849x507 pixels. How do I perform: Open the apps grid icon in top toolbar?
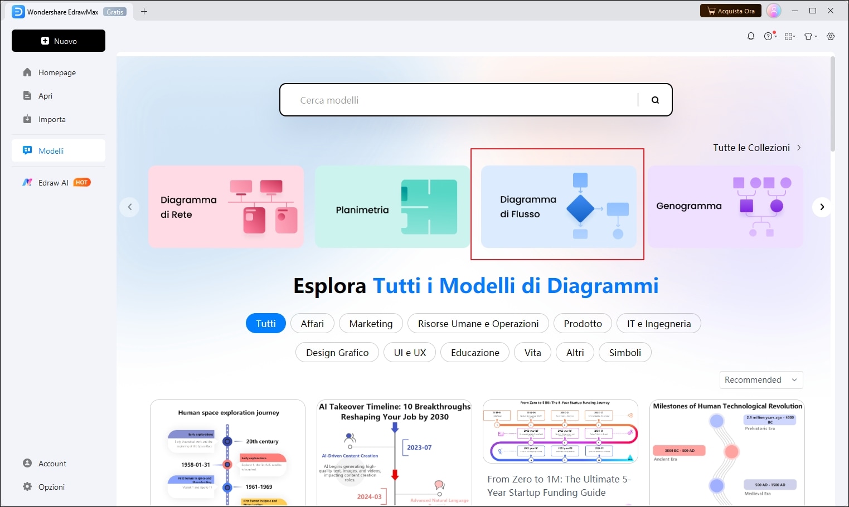tap(789, 36)
